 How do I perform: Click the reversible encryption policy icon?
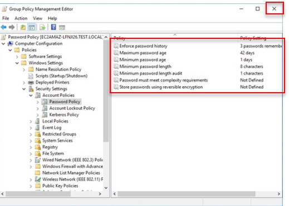[x=116, y=87]
